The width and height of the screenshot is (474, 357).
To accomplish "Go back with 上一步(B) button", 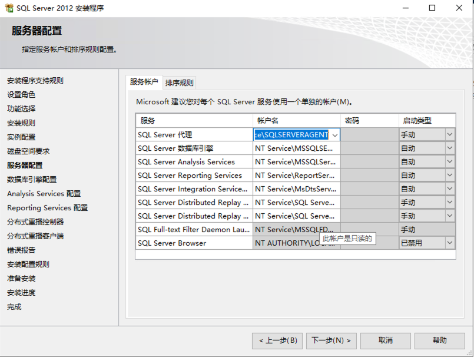I will [278, 341].
